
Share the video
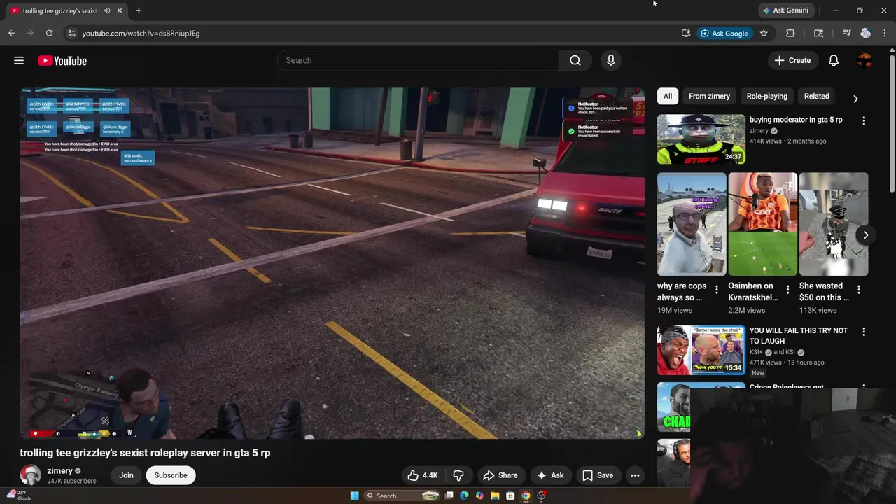click(500, 475)
